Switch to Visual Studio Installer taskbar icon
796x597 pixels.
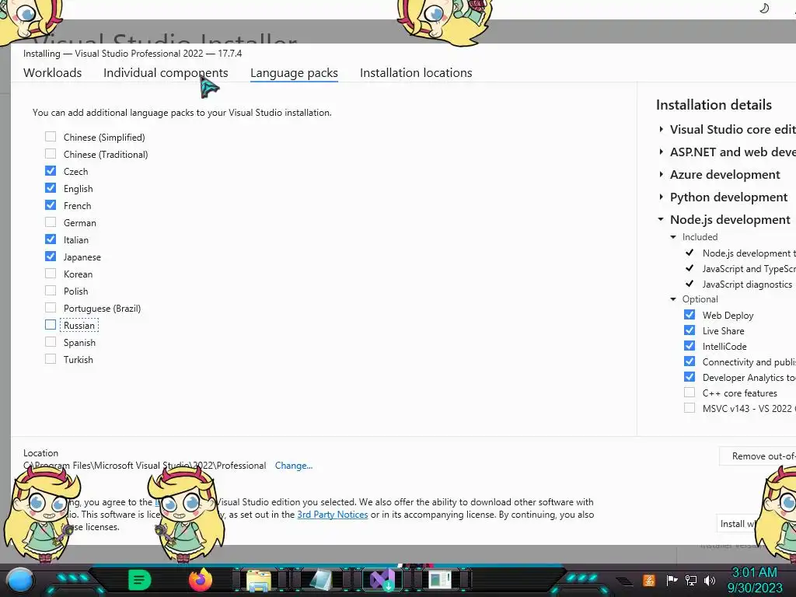pyautogui.click(x=382, y=580)
